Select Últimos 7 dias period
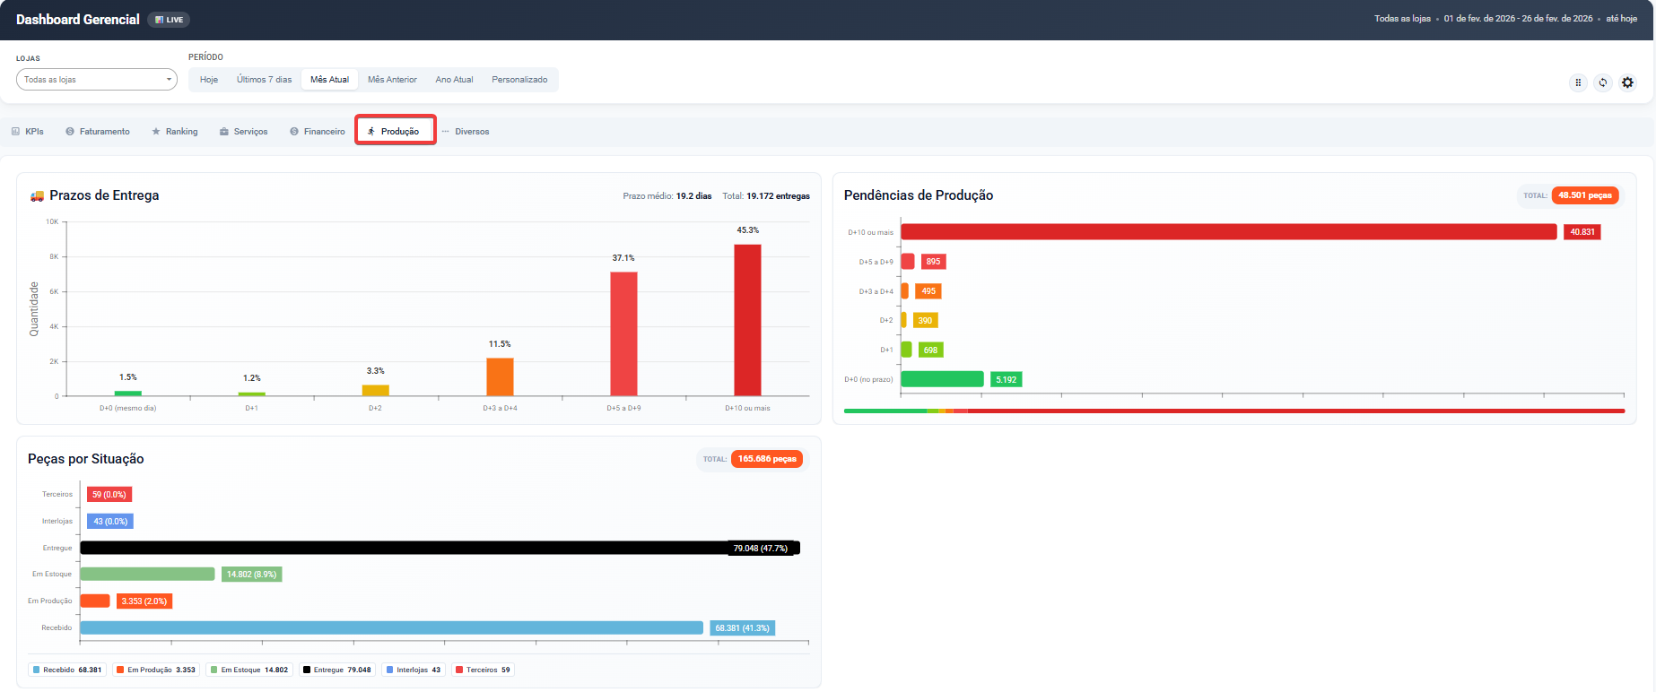Screen dimensions: 1656x692 click(x=264, y=80)
